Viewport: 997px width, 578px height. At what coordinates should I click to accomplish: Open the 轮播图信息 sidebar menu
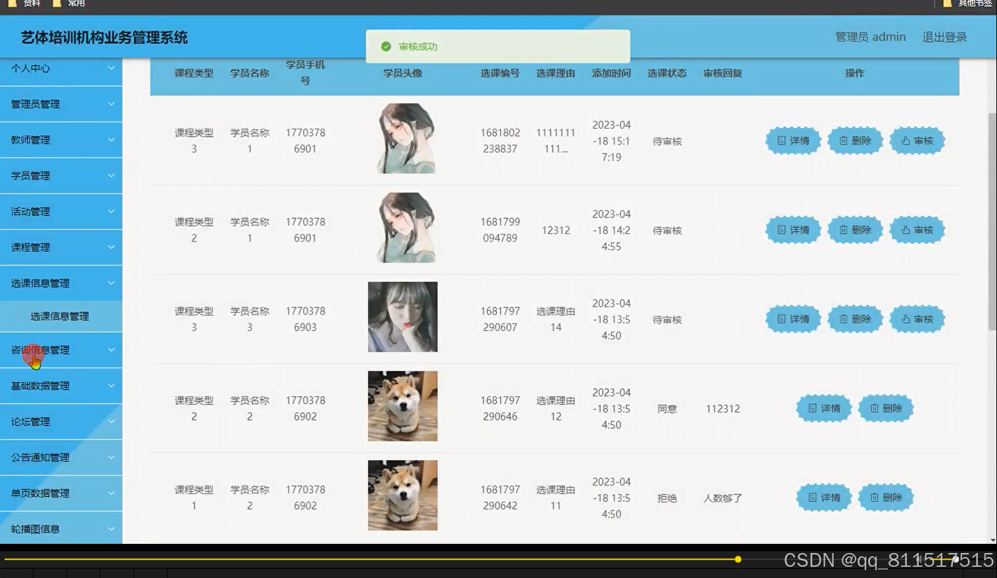click(61, 528)
